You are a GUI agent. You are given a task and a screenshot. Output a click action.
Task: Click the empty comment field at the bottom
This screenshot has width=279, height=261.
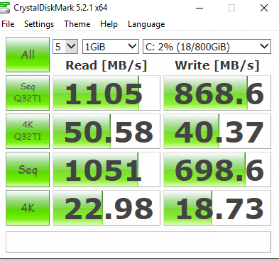(x=138, y=242)
